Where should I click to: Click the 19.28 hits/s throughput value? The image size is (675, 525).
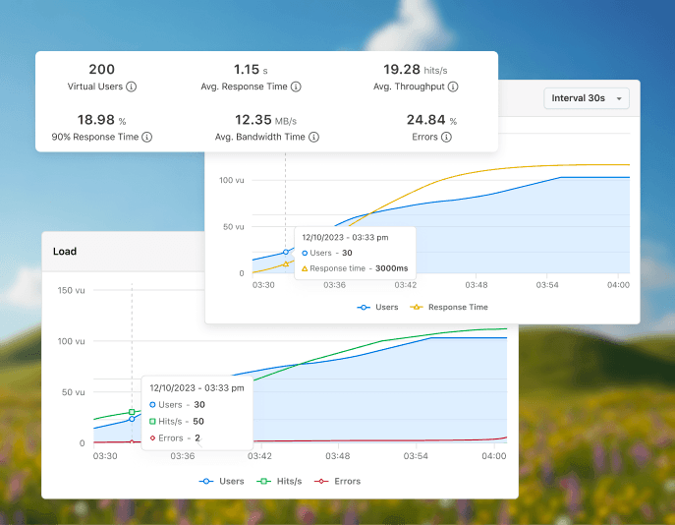click(x=415, y=70)
